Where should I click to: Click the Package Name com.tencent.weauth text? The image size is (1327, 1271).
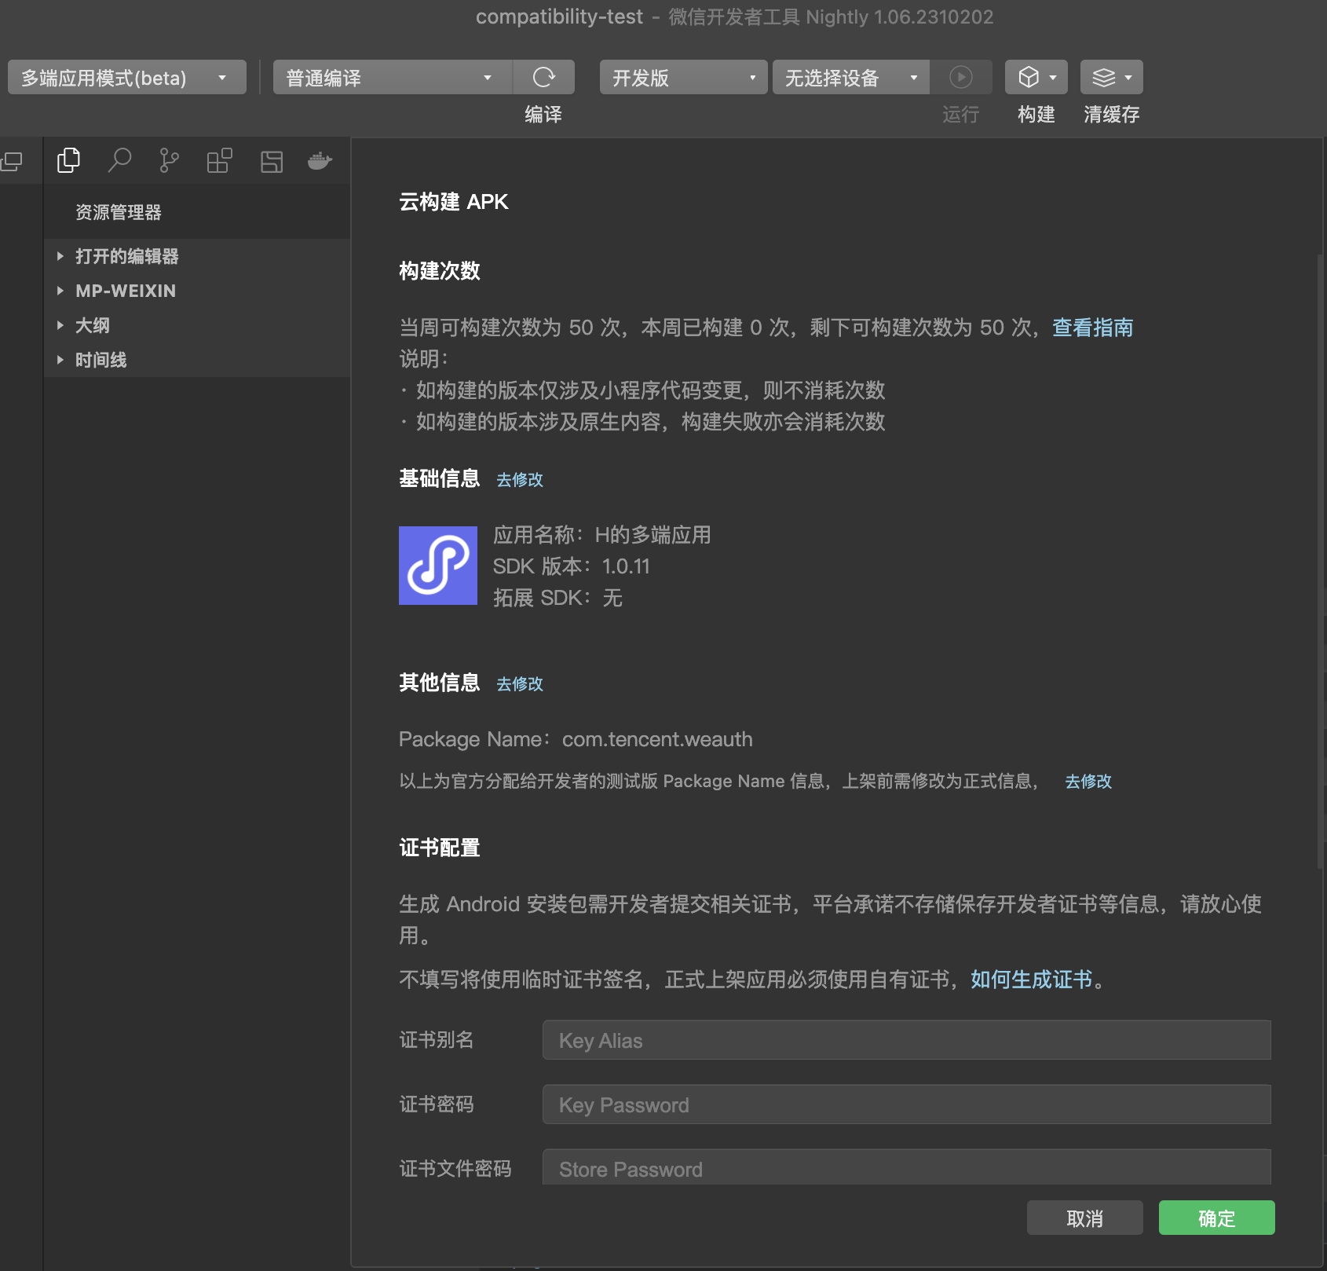(x=576, y=739)
